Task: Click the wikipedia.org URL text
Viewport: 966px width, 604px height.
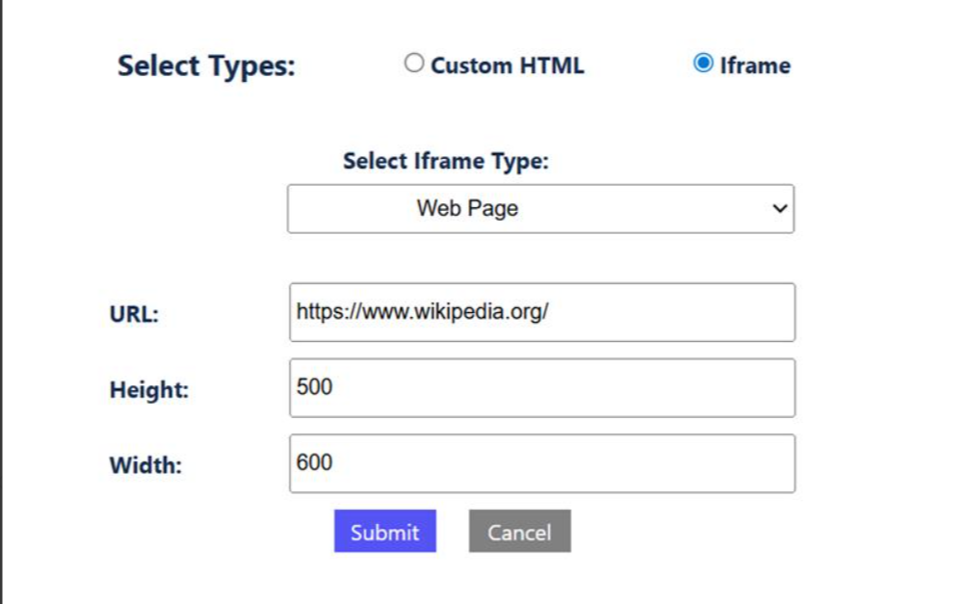Action: point(422,312)
